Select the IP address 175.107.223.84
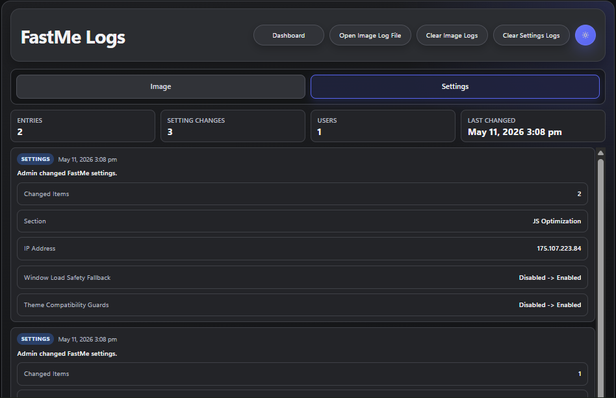 coord(559,249)
